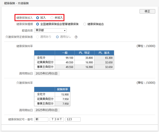Select 適用あり for 介護保険特定被保険者

click(x=38, y=37)
